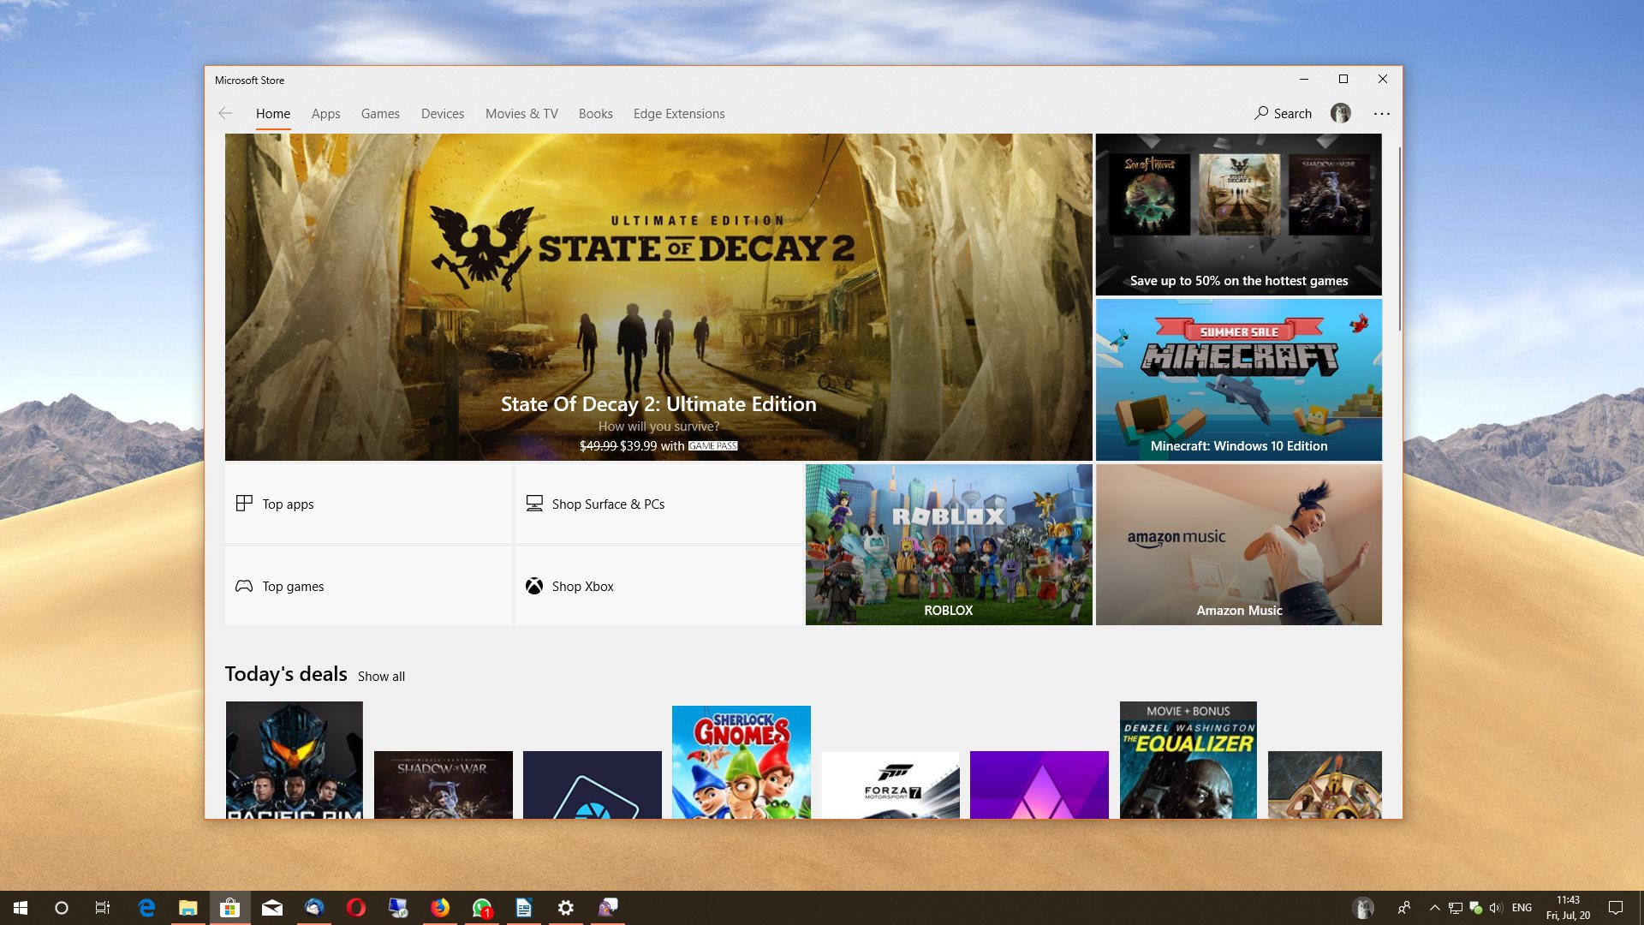
Task: Open the Devices tab
Action: tap(443, 113)
